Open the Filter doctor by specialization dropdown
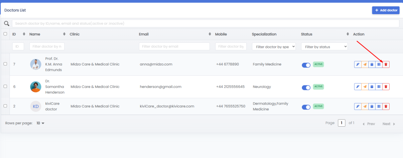Image resolution: width=403 pixels, height=158 pixels. (x=274, y=47)
